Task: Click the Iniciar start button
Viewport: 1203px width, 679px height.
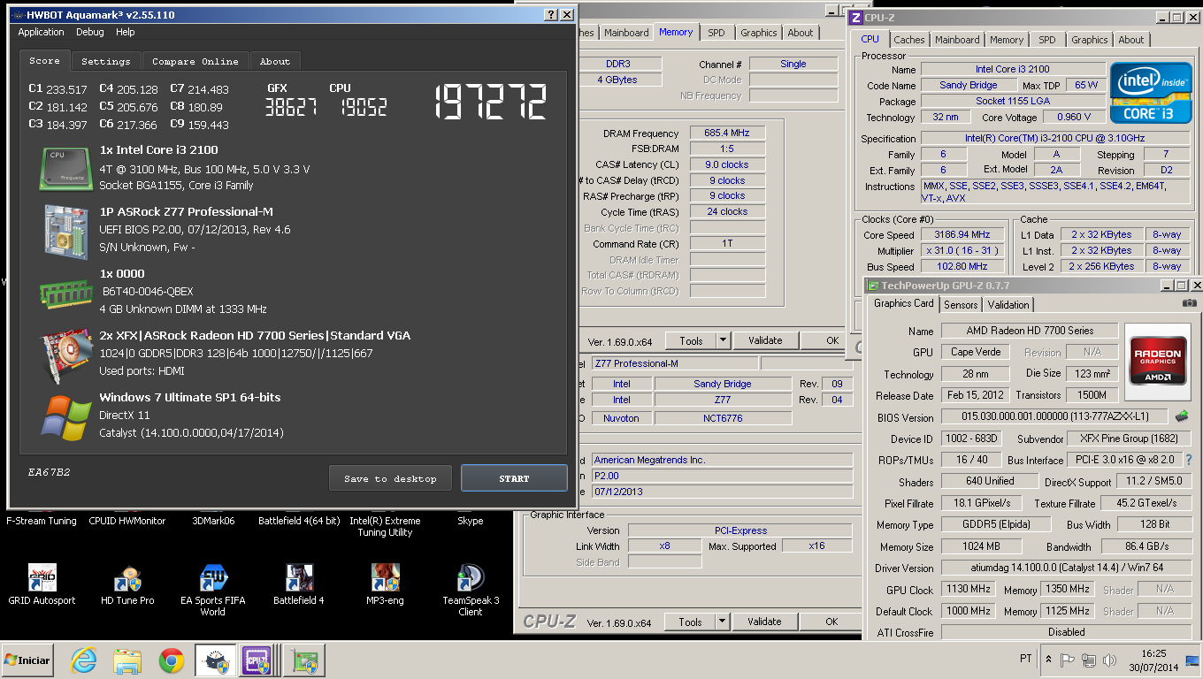Action: pyautogui.click(x=27, y=660)
